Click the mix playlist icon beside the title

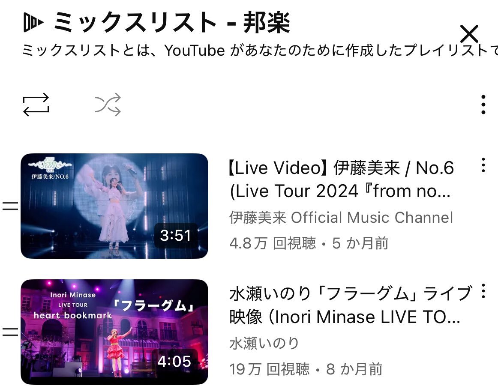(34, 23)
